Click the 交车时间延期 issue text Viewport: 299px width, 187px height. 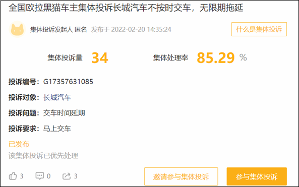64,113
